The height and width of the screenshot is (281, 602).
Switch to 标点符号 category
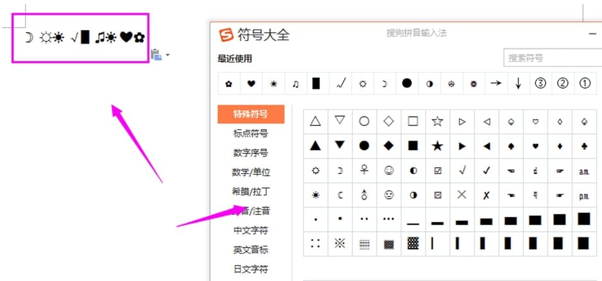click(x=251, y=133)
